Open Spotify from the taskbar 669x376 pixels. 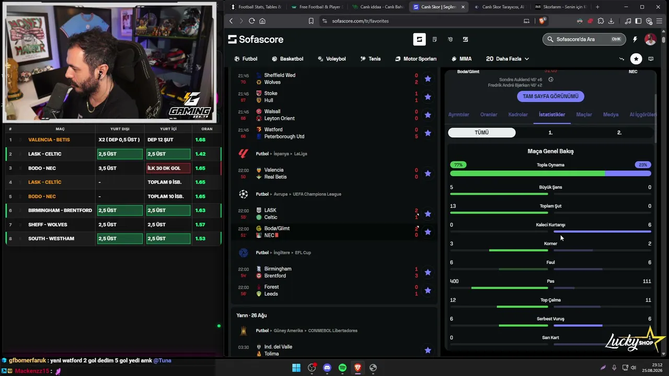point(342,368)
